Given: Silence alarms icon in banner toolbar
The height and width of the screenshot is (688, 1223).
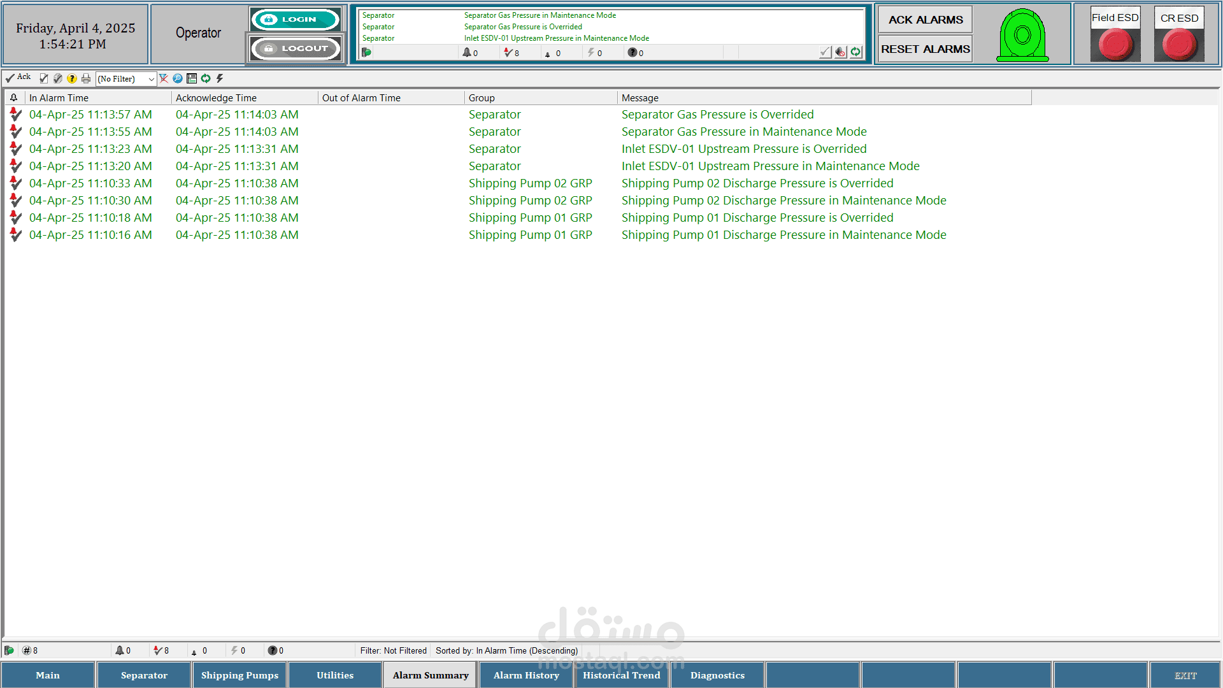Looking at the screenshot, I should coord(841,52).
